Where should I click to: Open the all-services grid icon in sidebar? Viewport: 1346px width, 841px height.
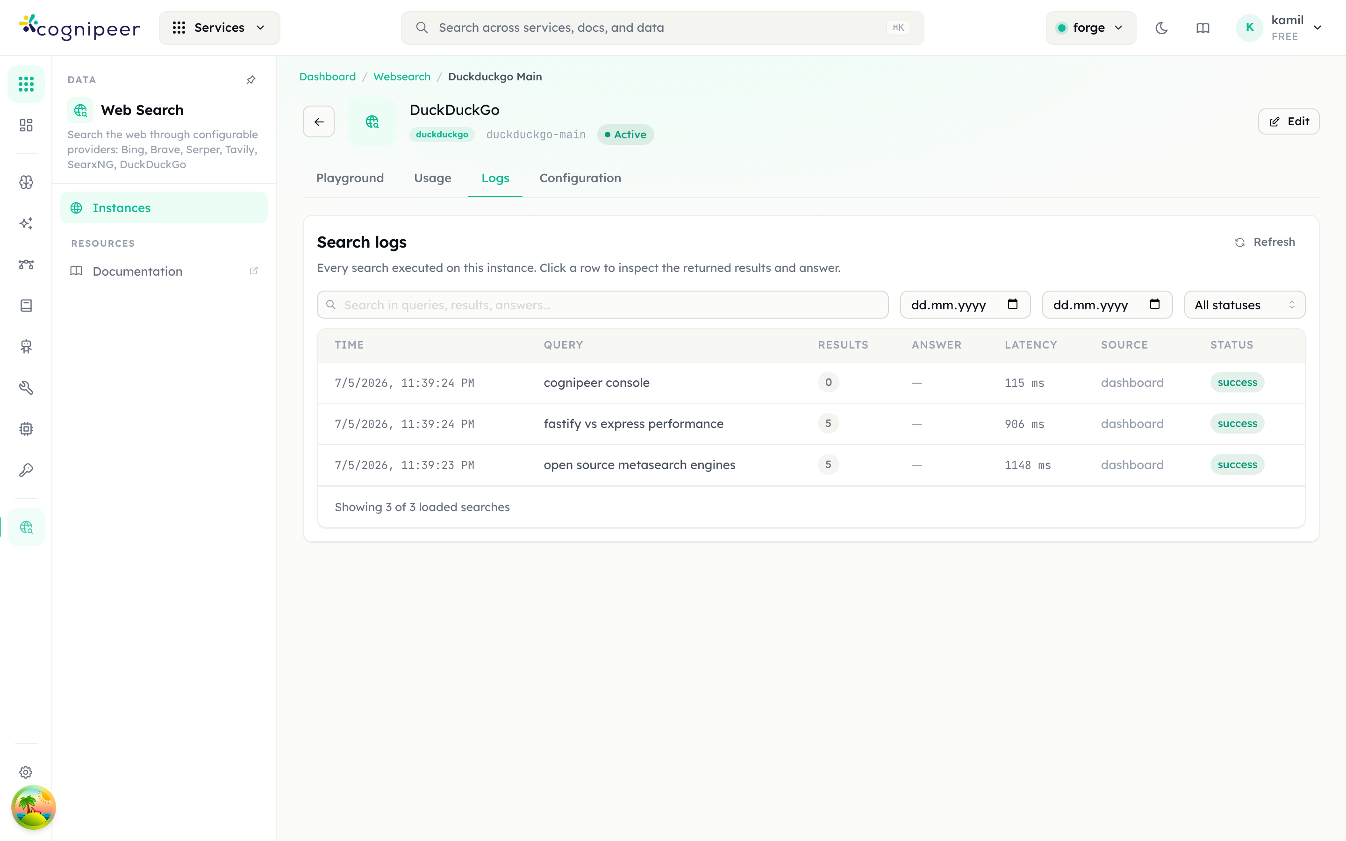coord(26,84)
